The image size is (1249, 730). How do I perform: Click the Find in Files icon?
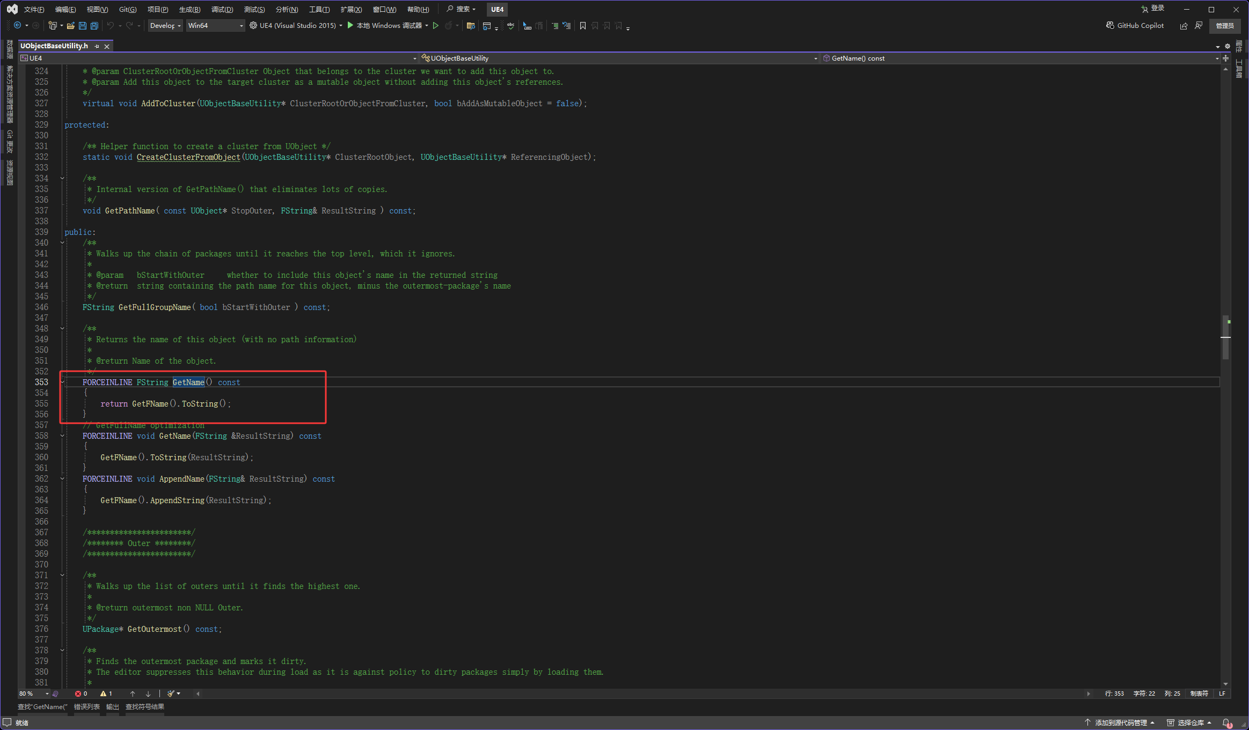point(470,25)
